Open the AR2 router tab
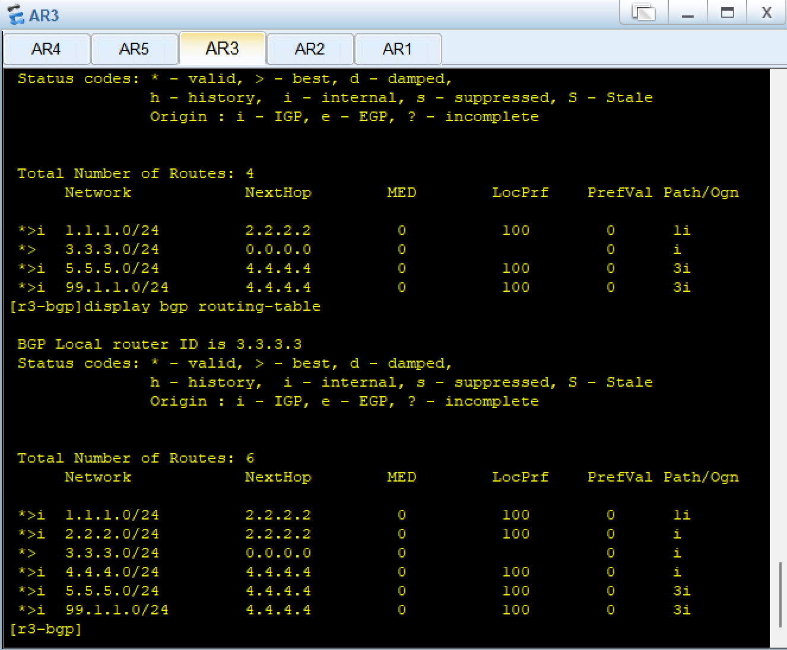Viewport: 787px width, 650px height. (x=310, y=49)
